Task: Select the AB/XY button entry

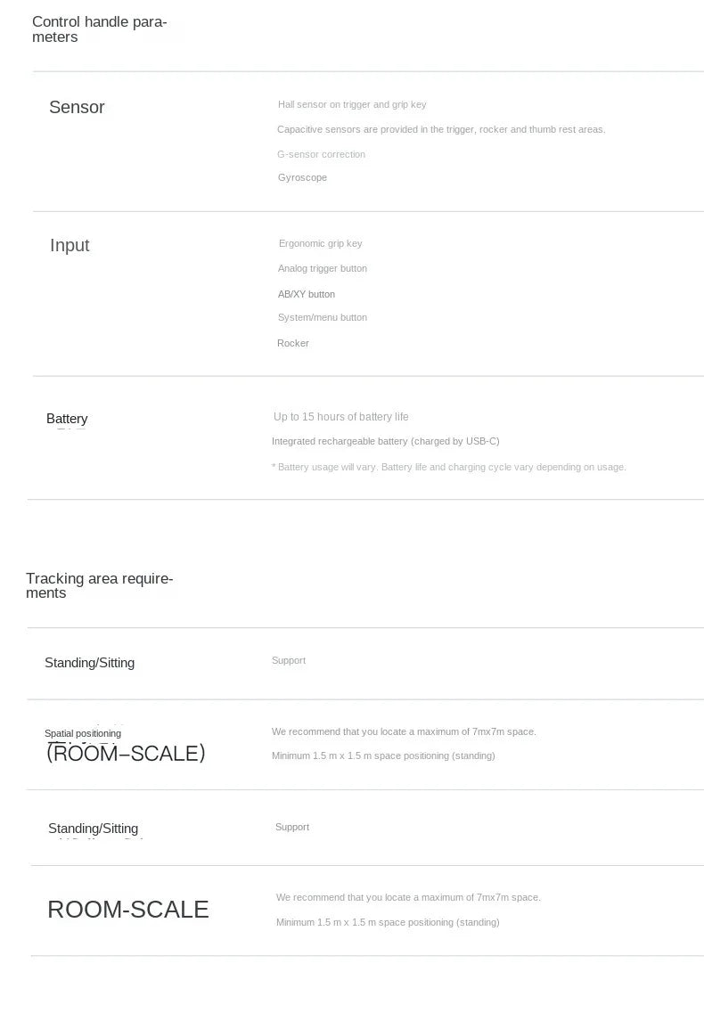Action: tap(306, 294)
